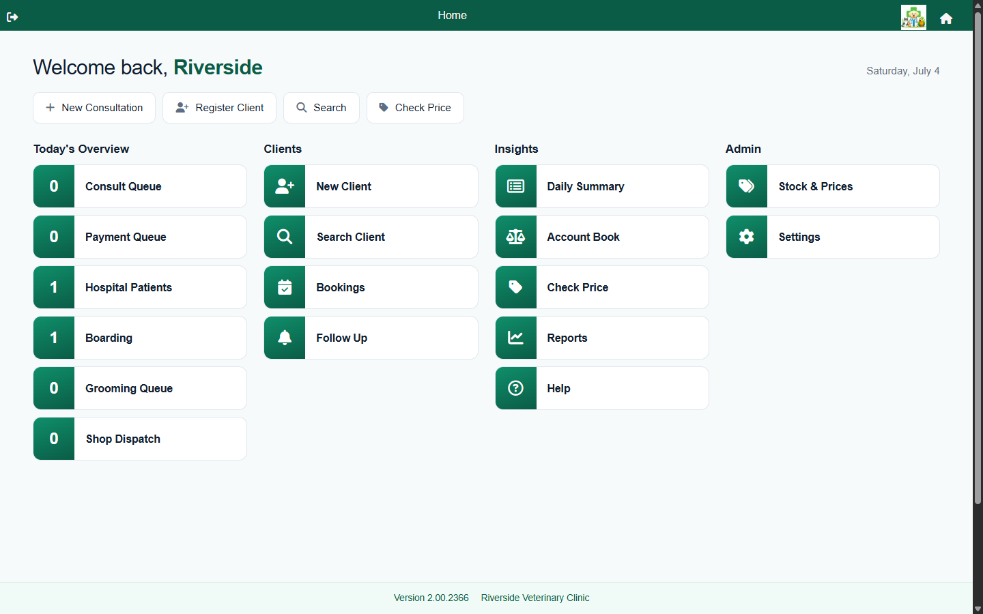Click the New Client person-plus icon

click(285, 186)
